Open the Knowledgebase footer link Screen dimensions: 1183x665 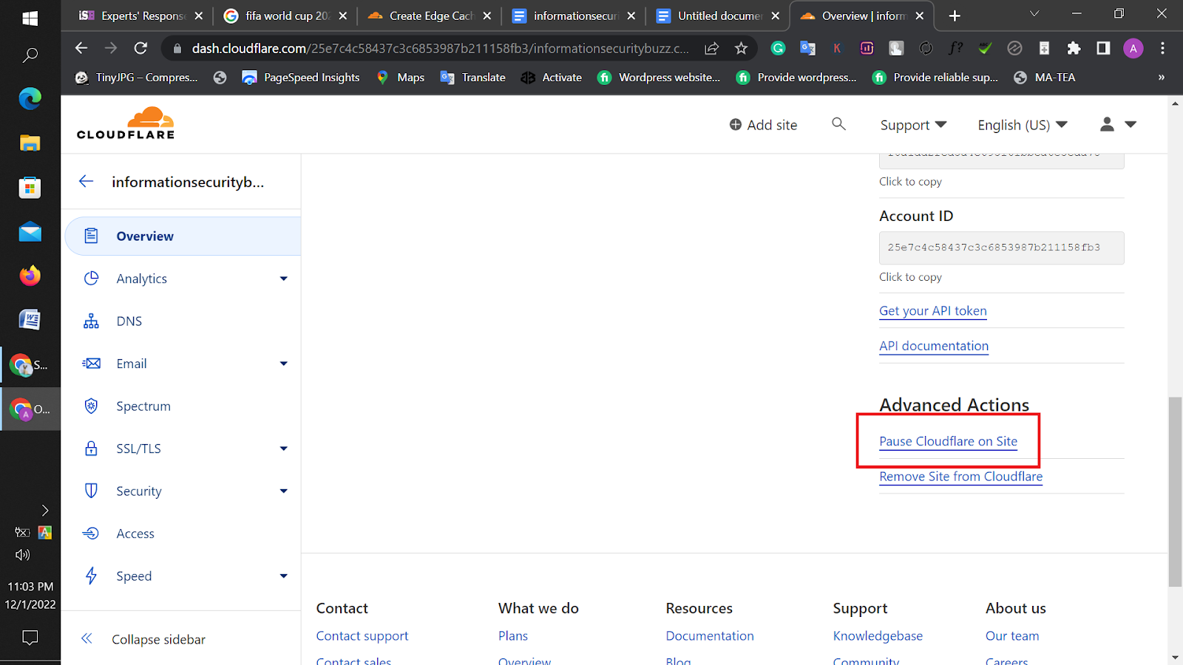[x=878, y=635]
